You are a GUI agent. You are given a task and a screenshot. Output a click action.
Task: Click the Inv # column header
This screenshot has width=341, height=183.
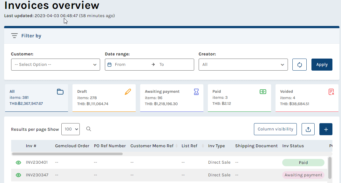coord(31,146)
